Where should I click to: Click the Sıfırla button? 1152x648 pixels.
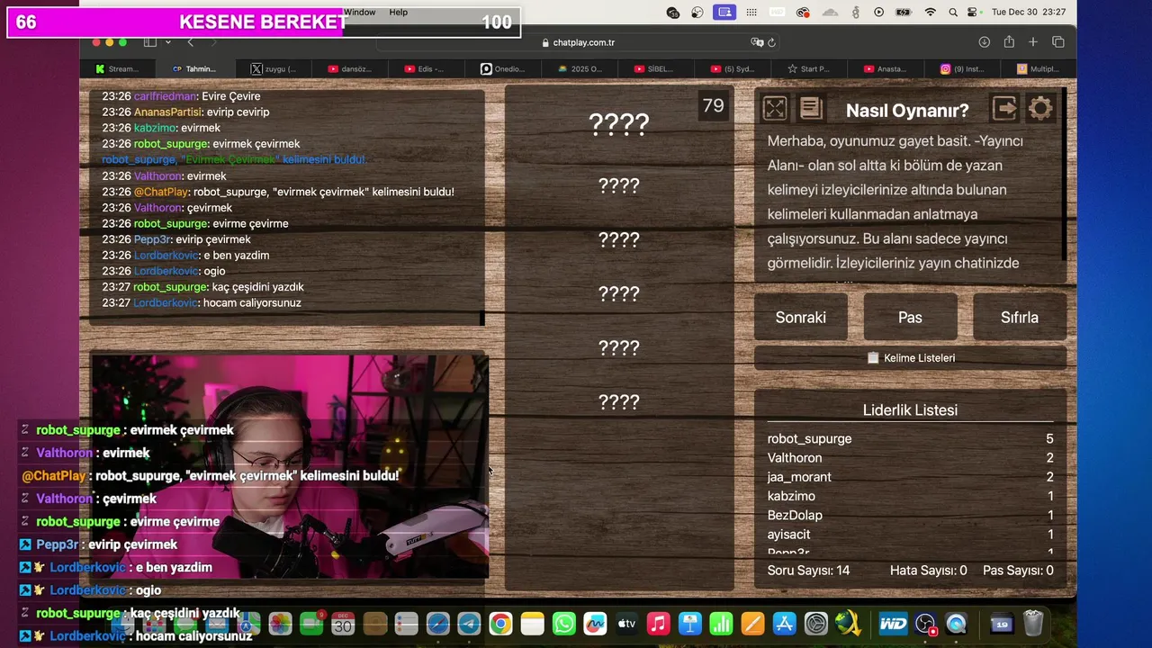click(x=1020, y=317)
